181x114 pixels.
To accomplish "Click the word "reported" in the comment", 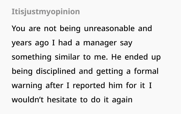I will tap(89, 86).
